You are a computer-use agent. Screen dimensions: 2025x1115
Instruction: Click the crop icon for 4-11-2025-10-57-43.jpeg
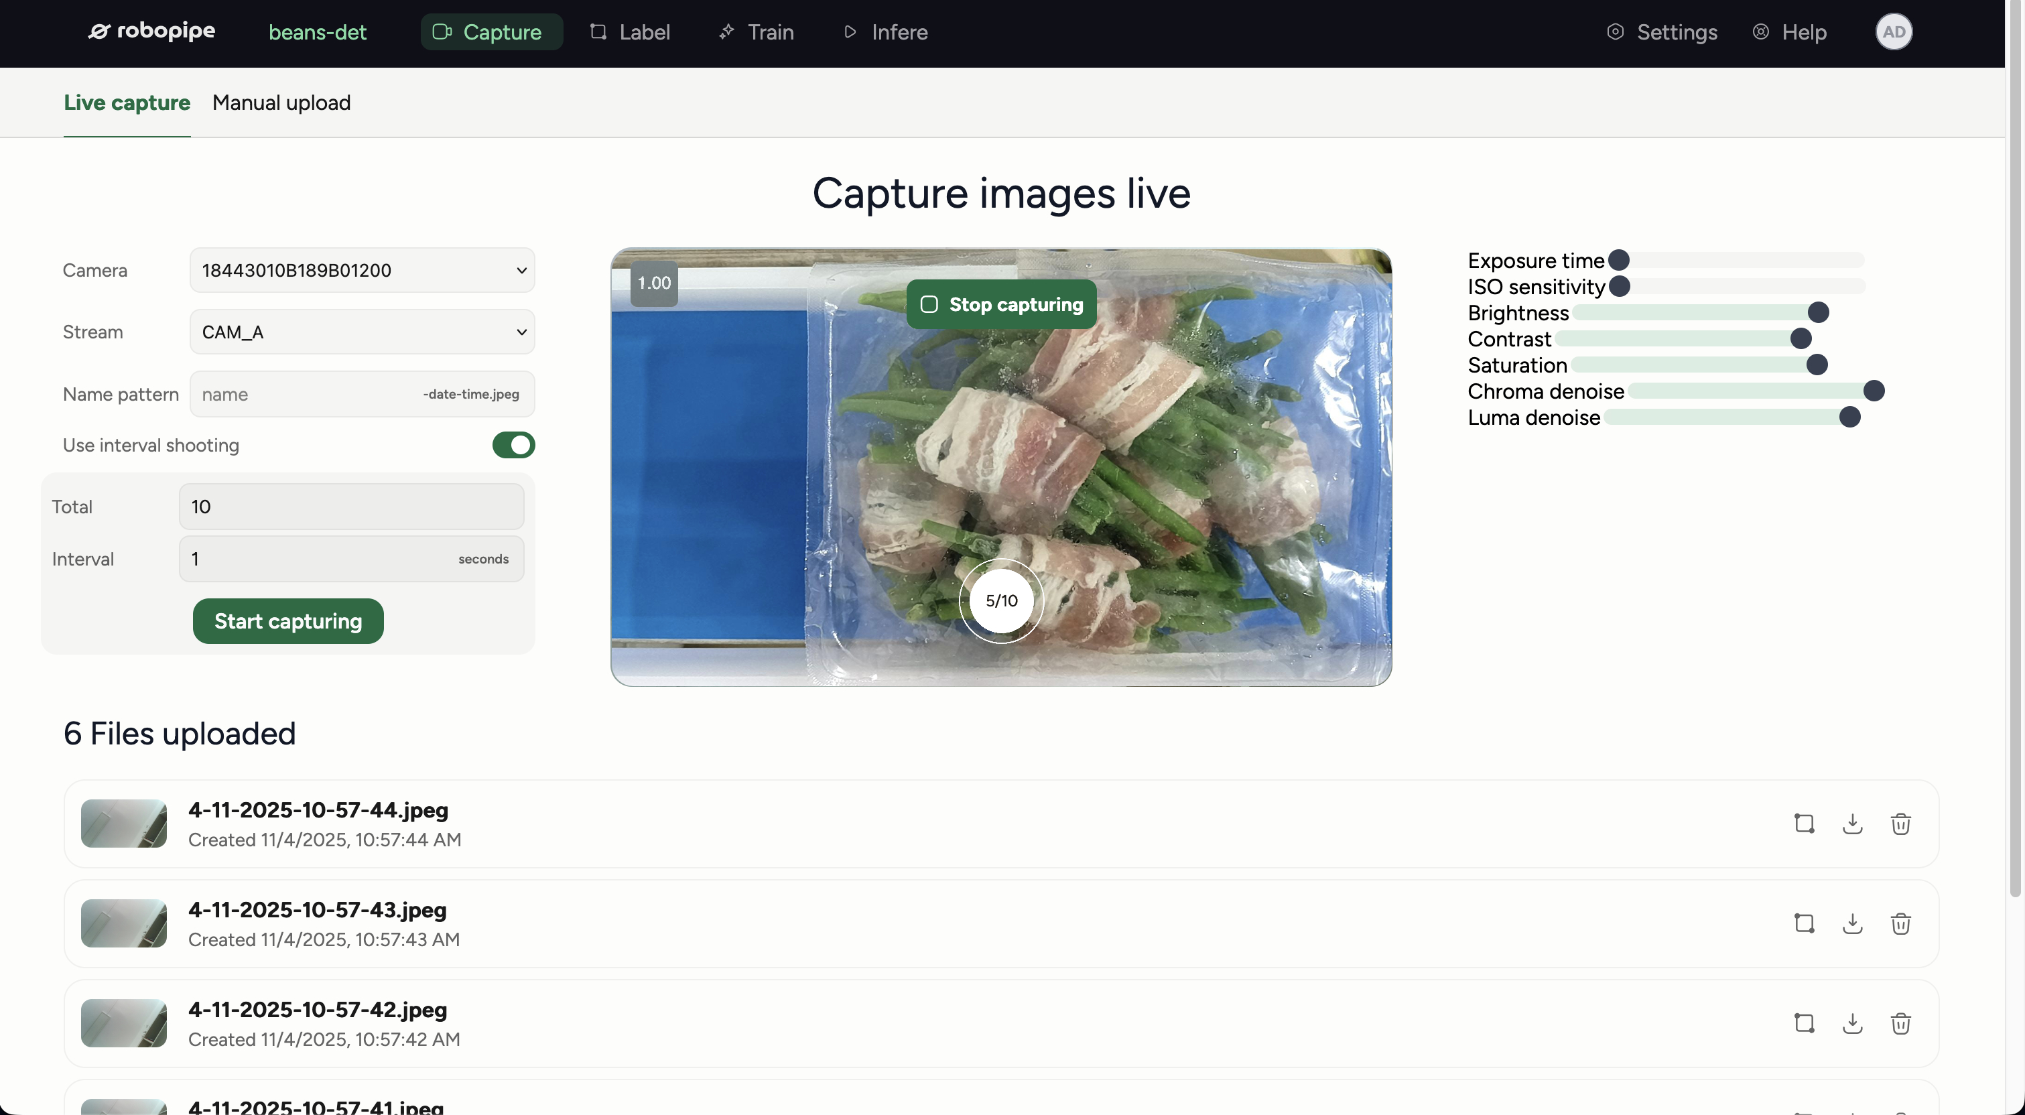tap(1804, 924)
